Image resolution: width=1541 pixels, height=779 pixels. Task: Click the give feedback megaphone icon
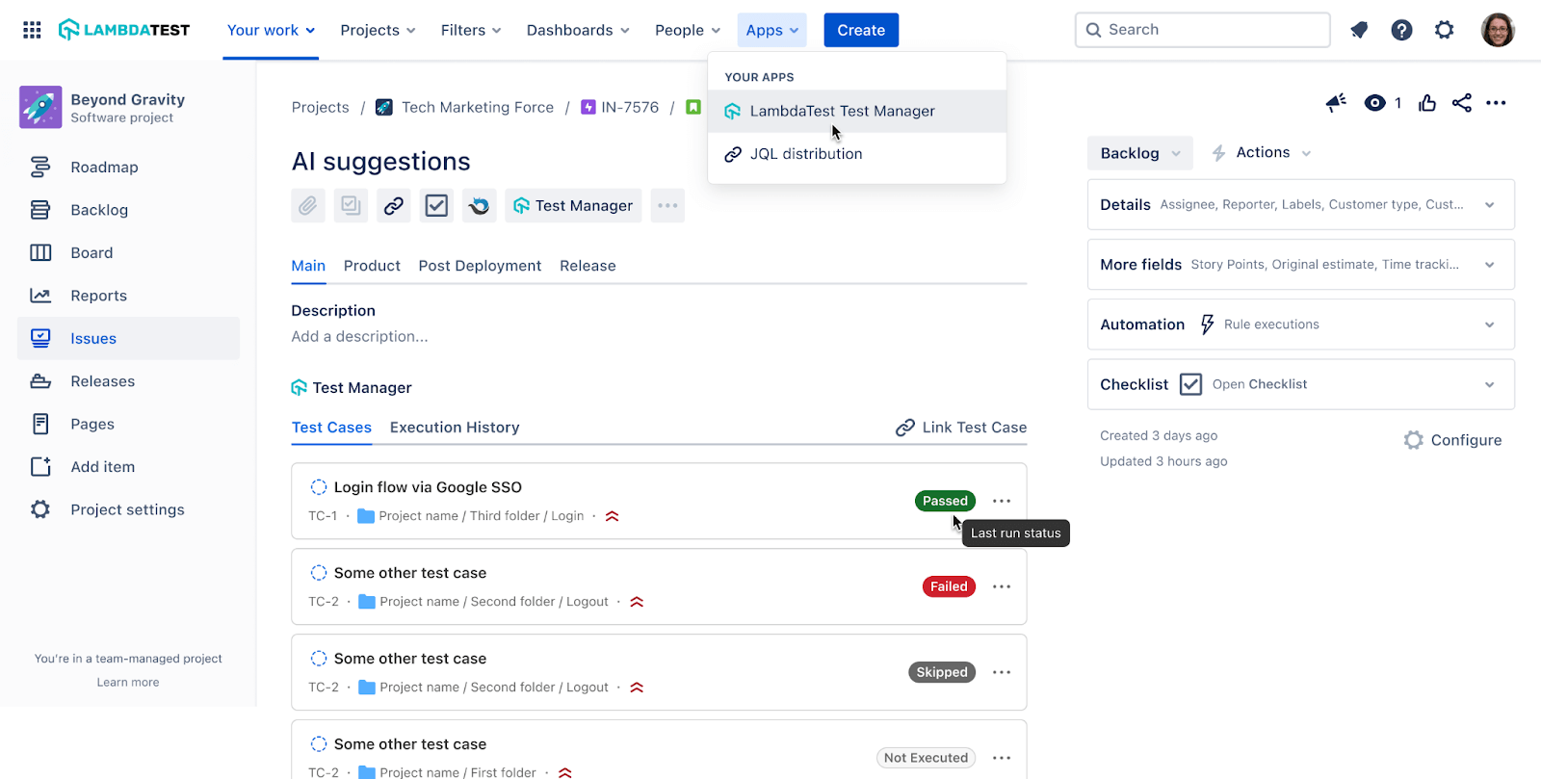click(1336, 102)
